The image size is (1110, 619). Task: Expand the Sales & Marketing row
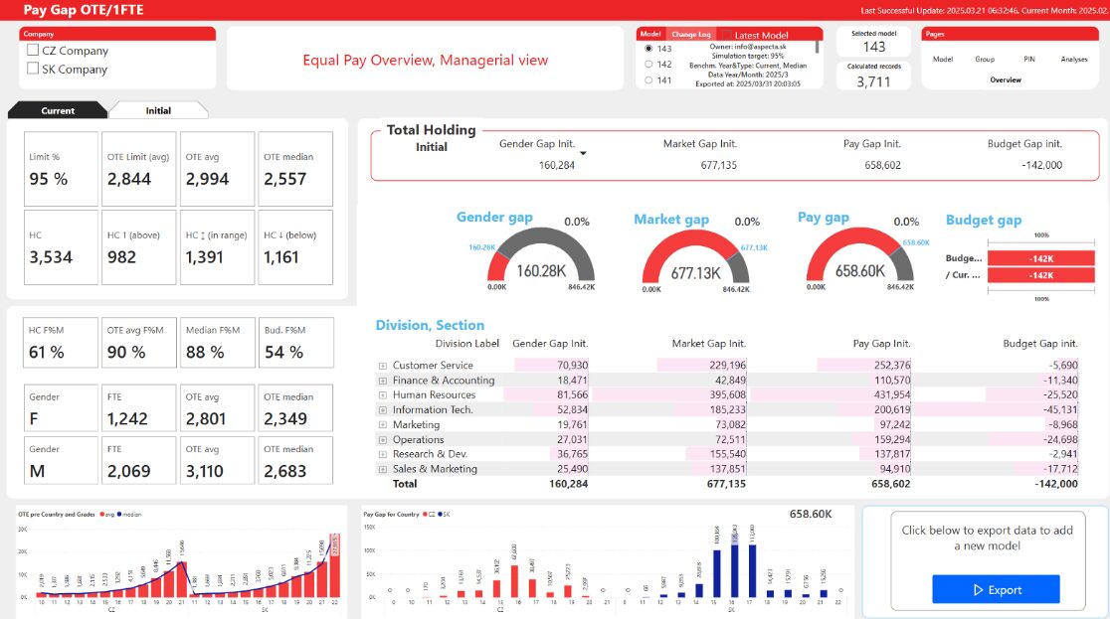tap(382, 469)
